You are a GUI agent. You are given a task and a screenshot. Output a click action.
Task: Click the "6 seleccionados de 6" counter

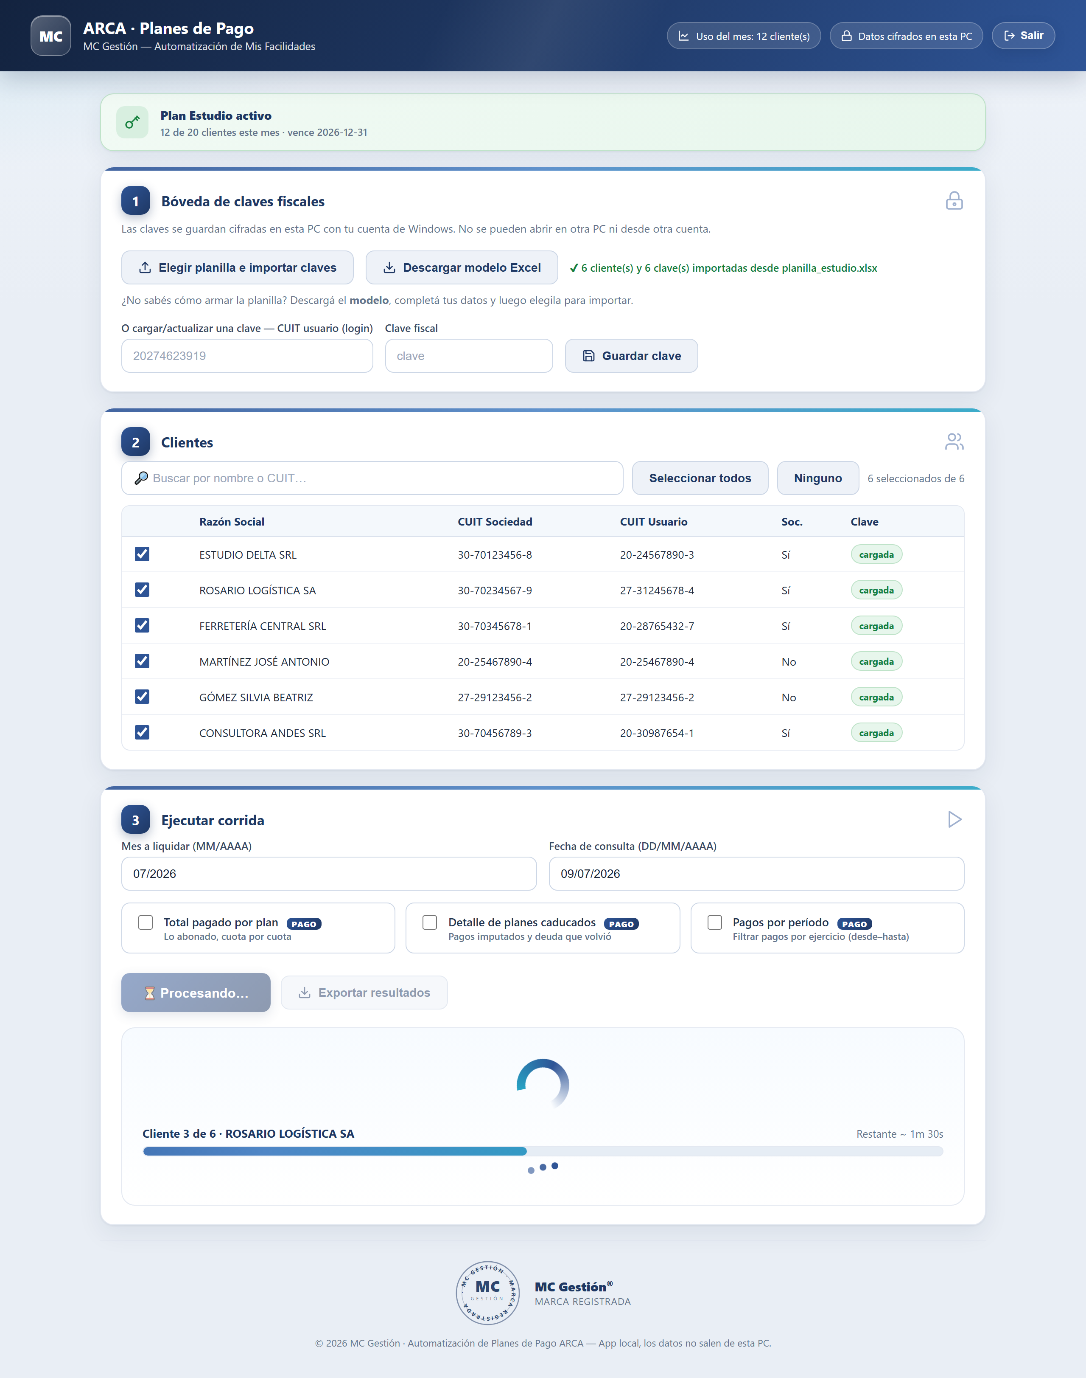(915, 478)
